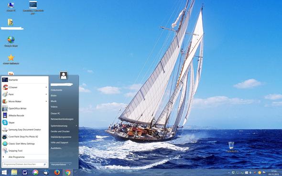Switch to Chrome on the taskbar
The width and height of the screenshot is (282, 176).
(x=68, y=173)
